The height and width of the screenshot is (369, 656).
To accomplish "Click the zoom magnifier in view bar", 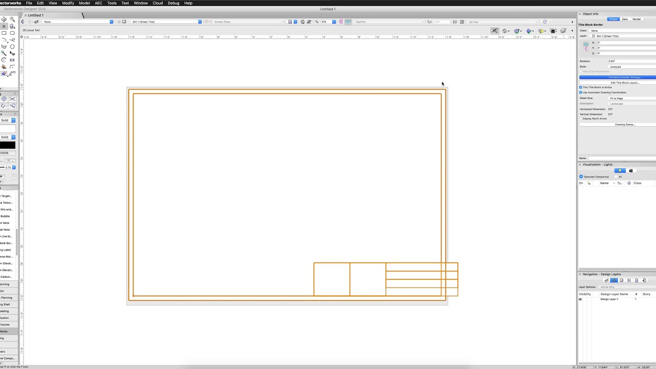I will click(316, 22).
